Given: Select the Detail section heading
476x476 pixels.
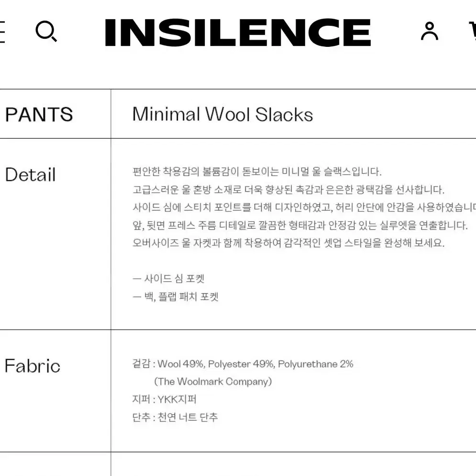Looking at the screenshot, I should coord(30,175).
